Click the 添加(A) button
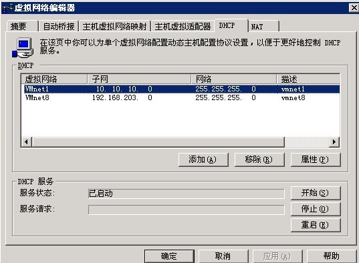The width and height of the screenshot is (359, 263). tap(203, 160)
